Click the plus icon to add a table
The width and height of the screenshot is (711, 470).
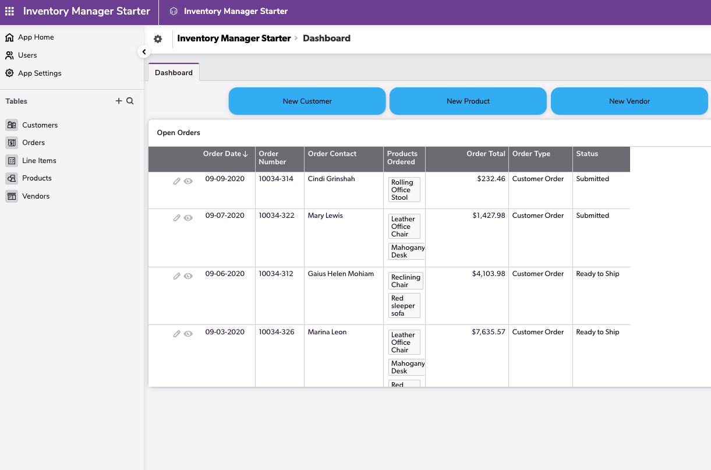point(118,100)
